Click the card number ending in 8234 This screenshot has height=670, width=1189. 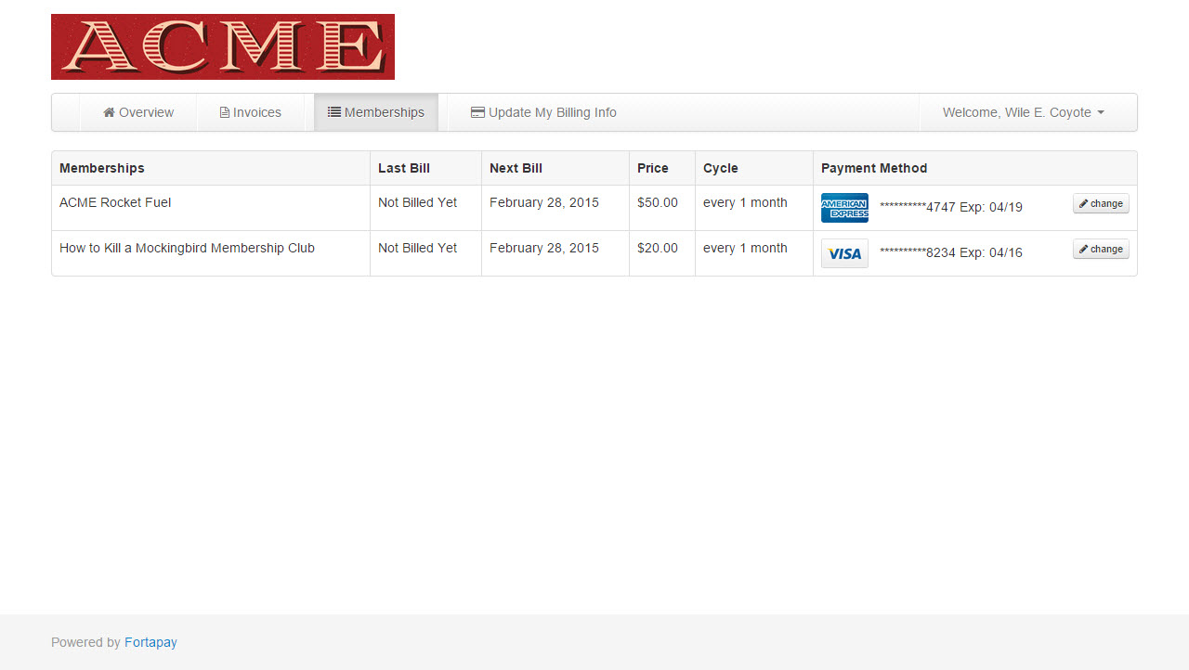pyautogui.click(x=950, y=252)
